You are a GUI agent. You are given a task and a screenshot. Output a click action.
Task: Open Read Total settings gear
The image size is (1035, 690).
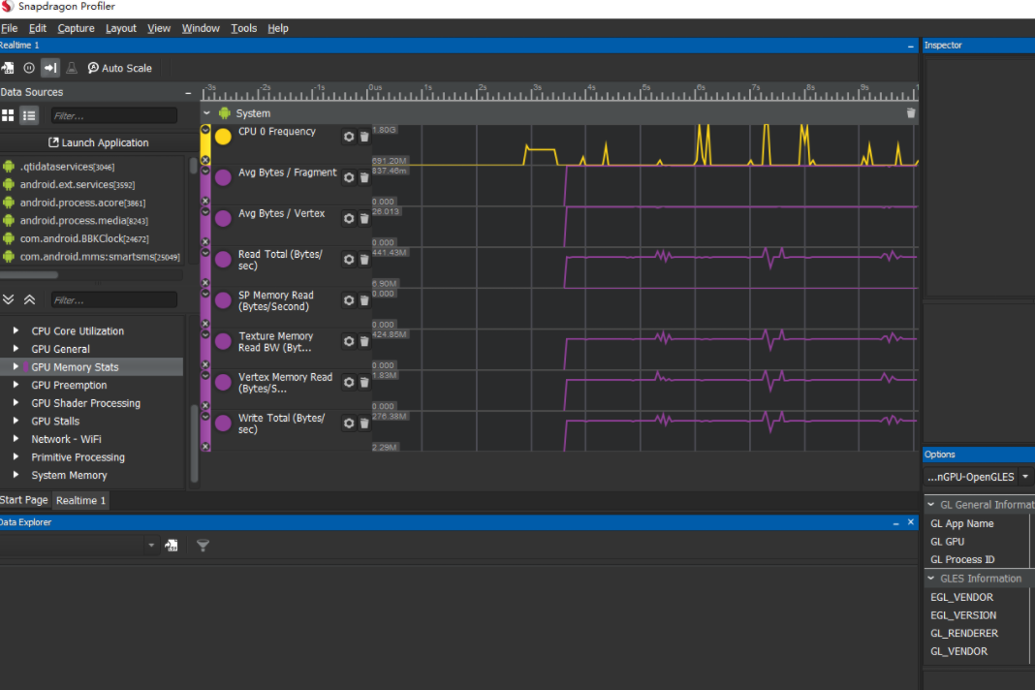[x=349, y=260]
